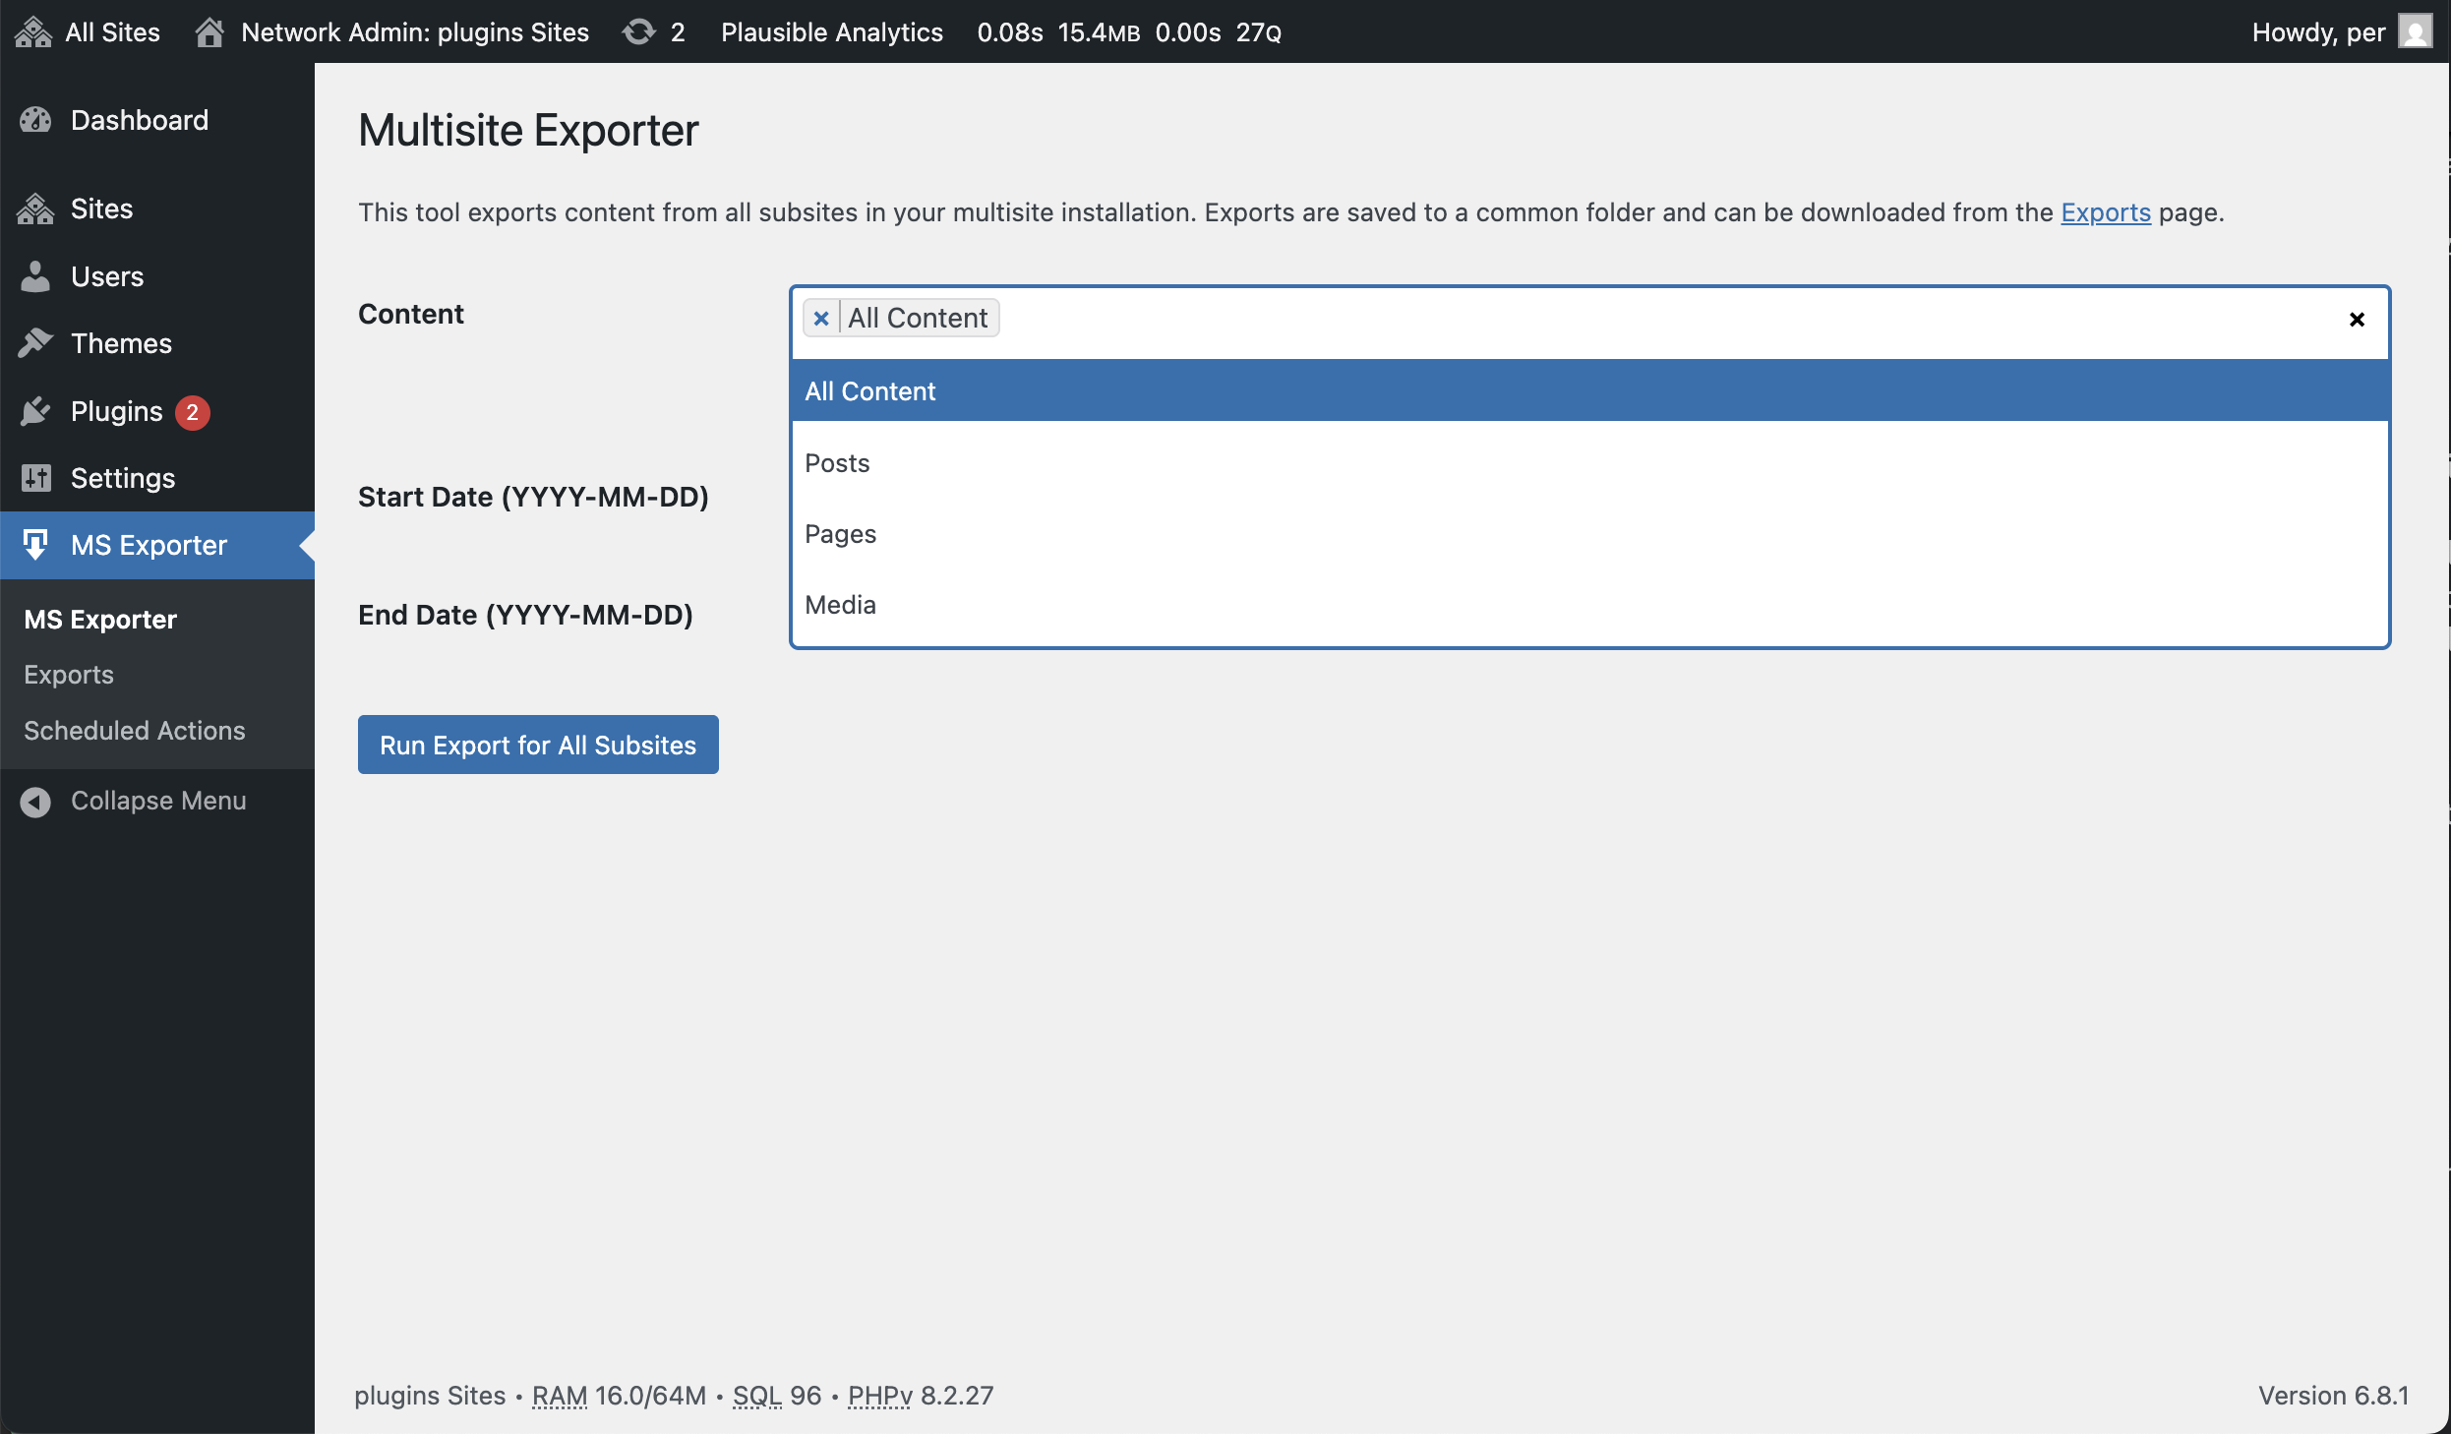
Task: Click the Themes brush icon
Action: point(35,343)
